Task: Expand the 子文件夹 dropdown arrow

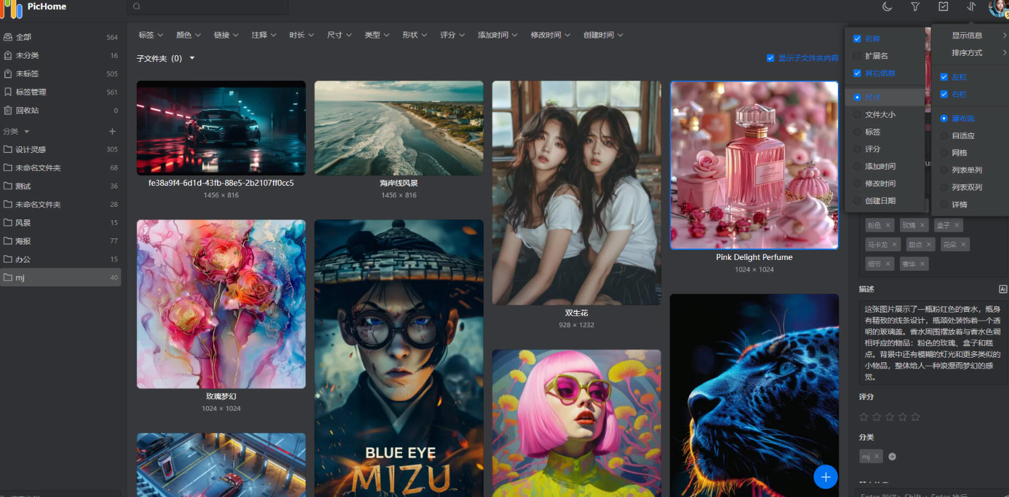Action: 192,59
